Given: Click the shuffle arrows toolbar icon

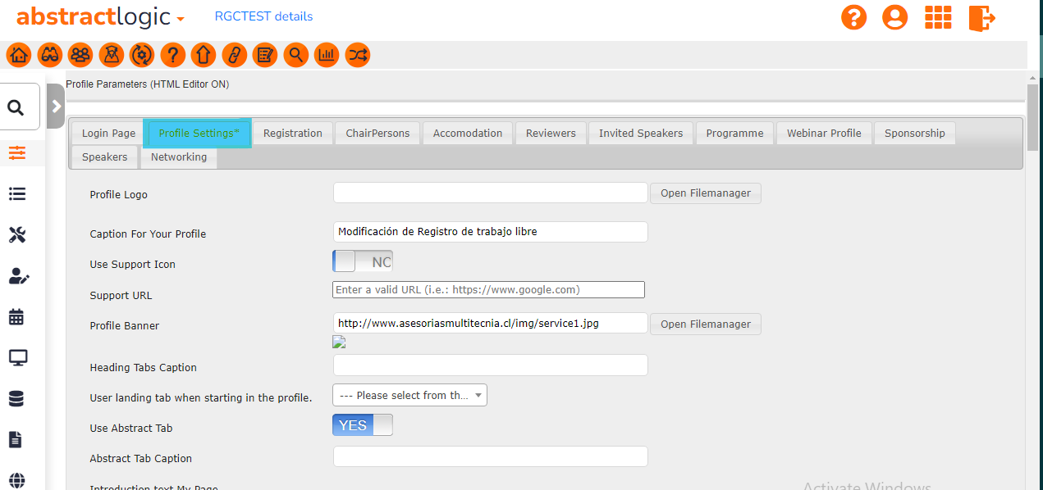Looking at the screenshot, I should click(x=357, y=55).
